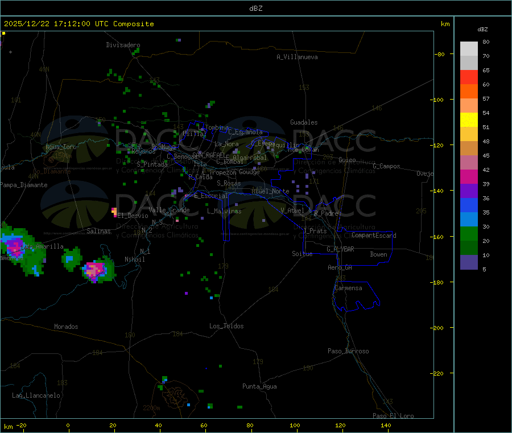Click the 0 tick on the bottom axis
This screenshot has height=433, width=512.
(68, 425)
